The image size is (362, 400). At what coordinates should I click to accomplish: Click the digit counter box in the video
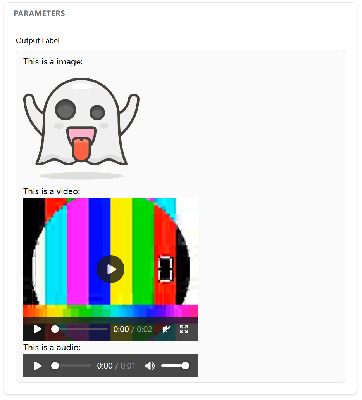(165, 269)
